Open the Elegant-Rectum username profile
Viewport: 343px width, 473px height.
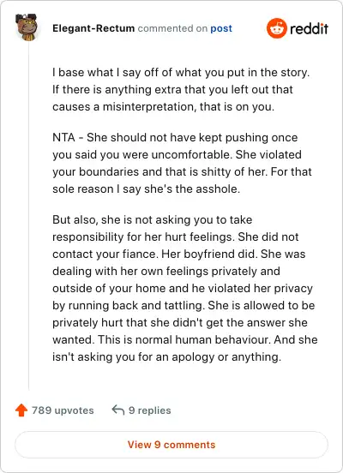[93, 28]
